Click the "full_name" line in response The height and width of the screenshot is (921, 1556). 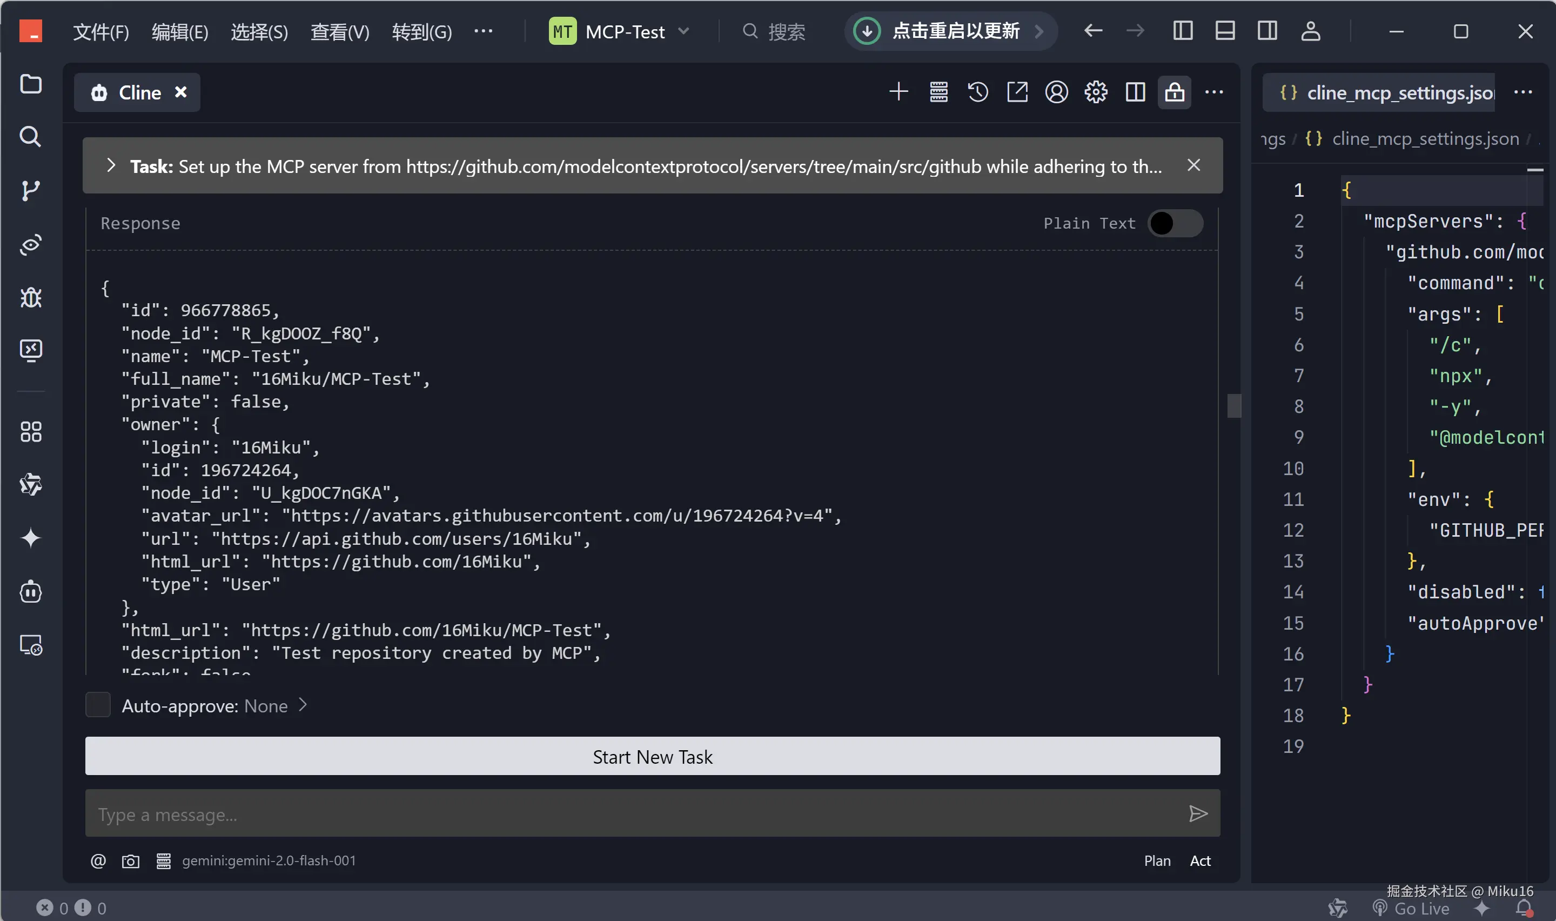(276, 379)
